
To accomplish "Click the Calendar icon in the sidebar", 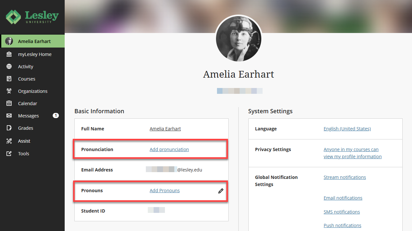I will click(x=9, y=104).
